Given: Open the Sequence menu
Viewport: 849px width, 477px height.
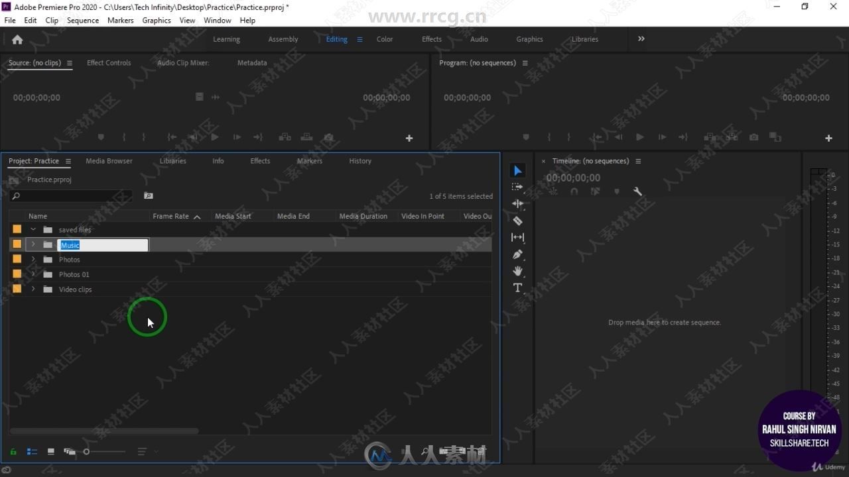Looking at the screenshot, I should click(x=83, y=21).
